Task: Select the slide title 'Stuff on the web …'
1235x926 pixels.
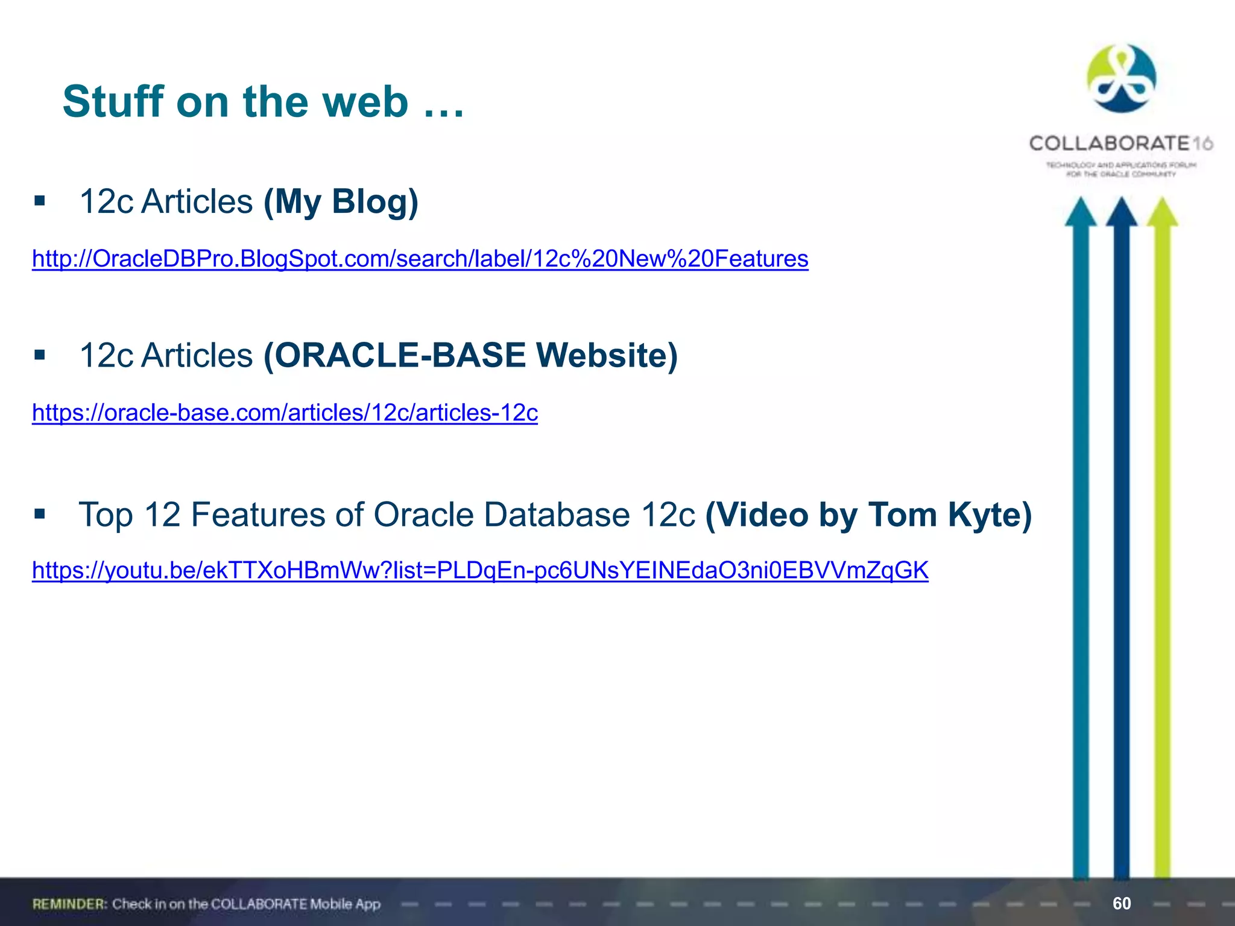Action: 264,101
